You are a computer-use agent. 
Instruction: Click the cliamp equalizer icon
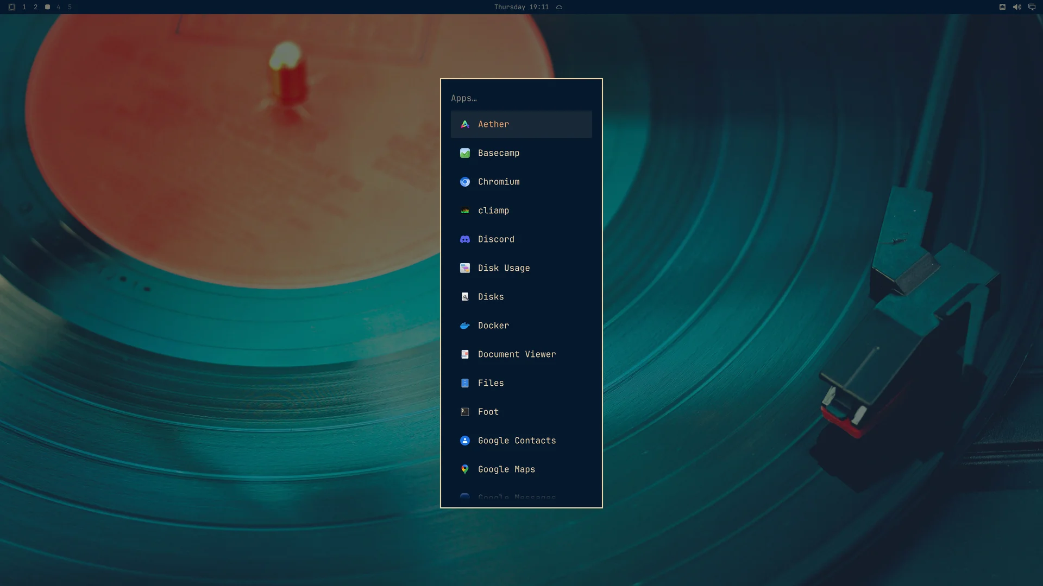[x=465, y=211]
